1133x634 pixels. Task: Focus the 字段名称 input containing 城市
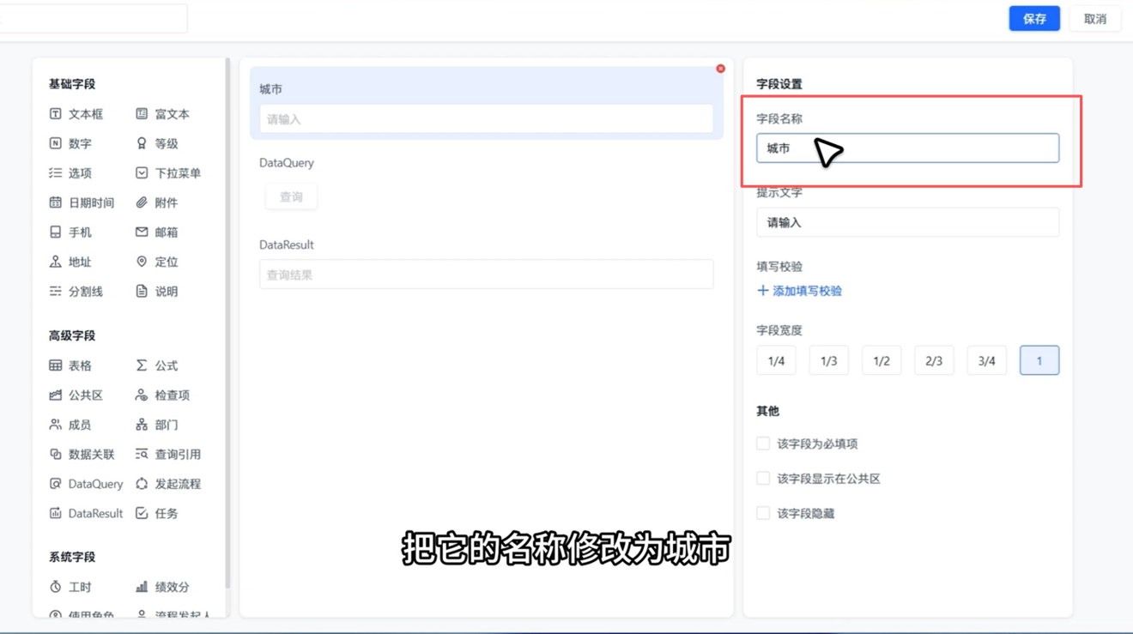(x=907, y=148)
